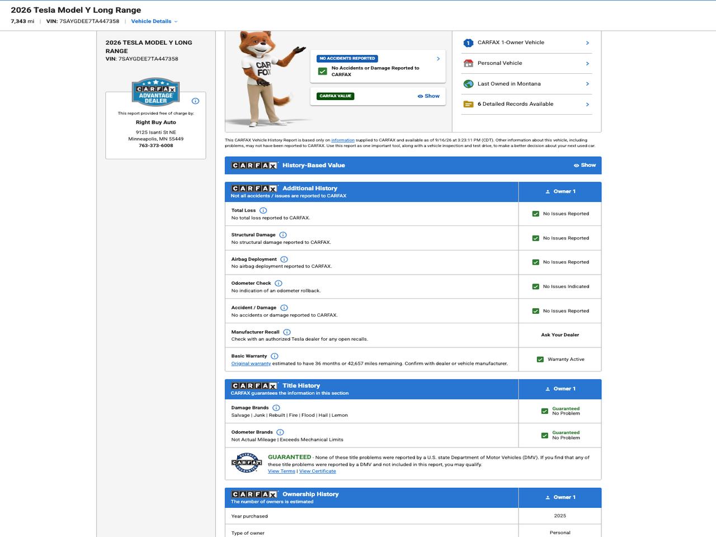This screenshot has width=716, height=537.
Task: Click the Personal Vehicle house icon
Action: pyautogui.click(x=468, y=63)
